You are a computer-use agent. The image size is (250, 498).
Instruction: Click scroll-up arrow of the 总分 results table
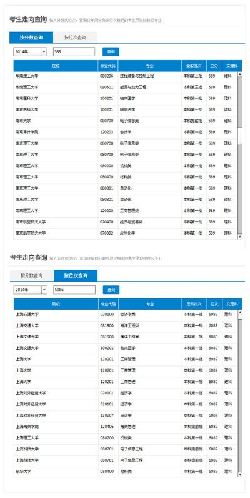pos(240,74)
